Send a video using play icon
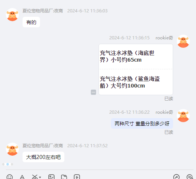The height and width of the screenshot is (179, 196). tap(77, 177)
